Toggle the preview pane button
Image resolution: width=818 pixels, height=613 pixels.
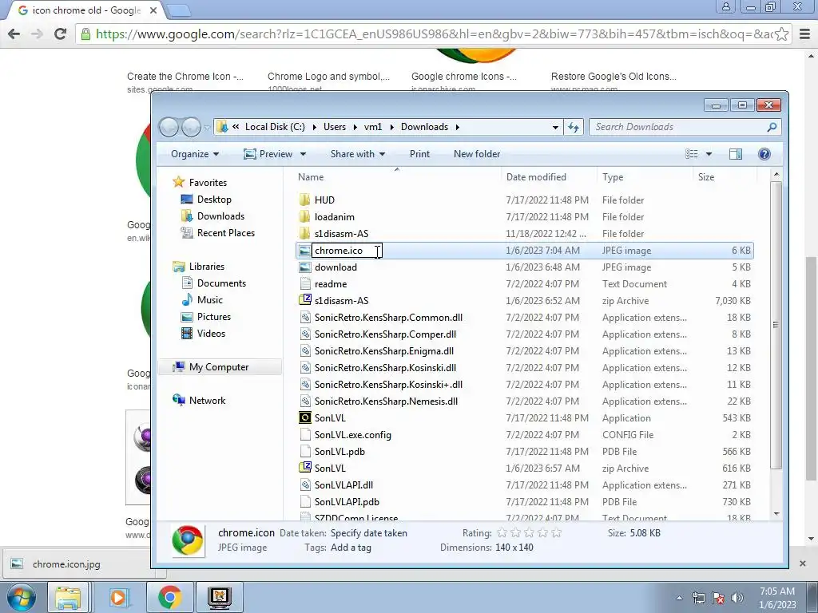click(x=736, y=154)
